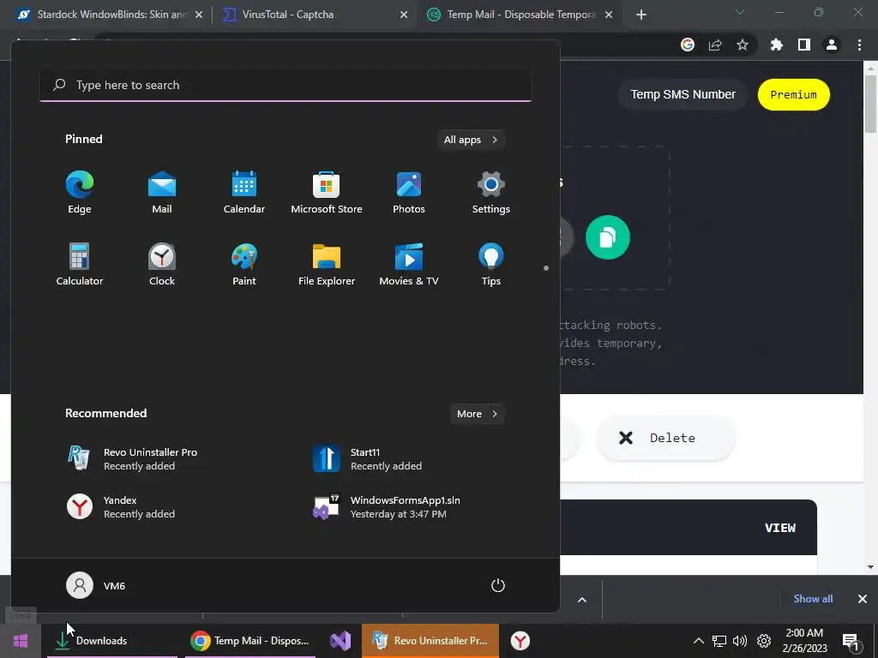Open network status tray icon
The image size is (878, 658).
(x=719, y=641)
